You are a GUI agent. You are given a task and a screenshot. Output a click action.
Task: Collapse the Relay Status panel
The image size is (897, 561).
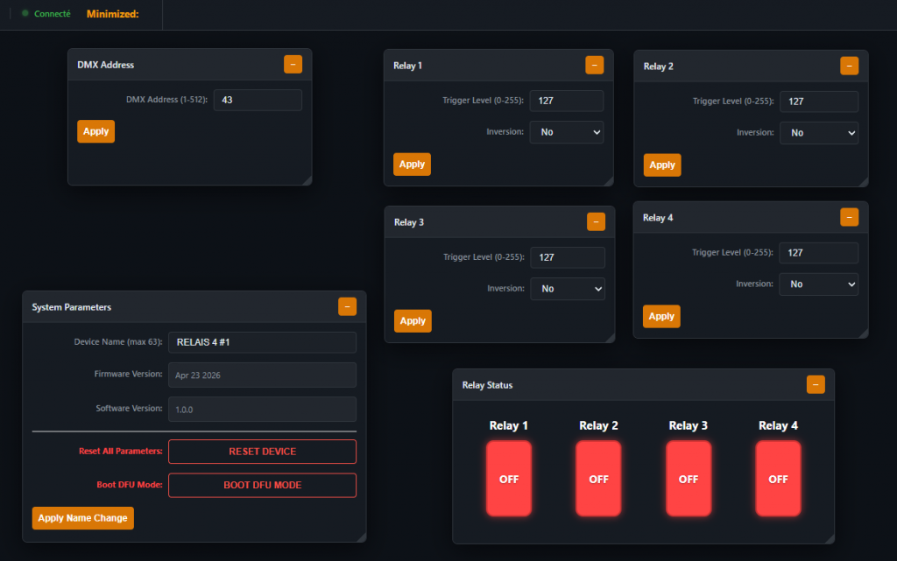(816, 385)
